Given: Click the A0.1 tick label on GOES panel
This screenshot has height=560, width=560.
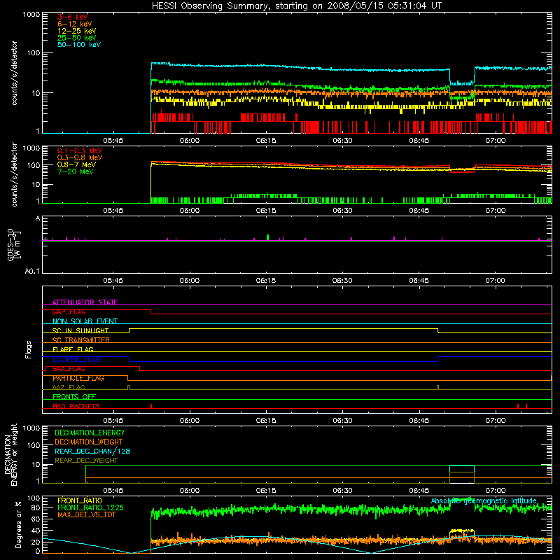Looking at the screenshot, I should point(32,271).
